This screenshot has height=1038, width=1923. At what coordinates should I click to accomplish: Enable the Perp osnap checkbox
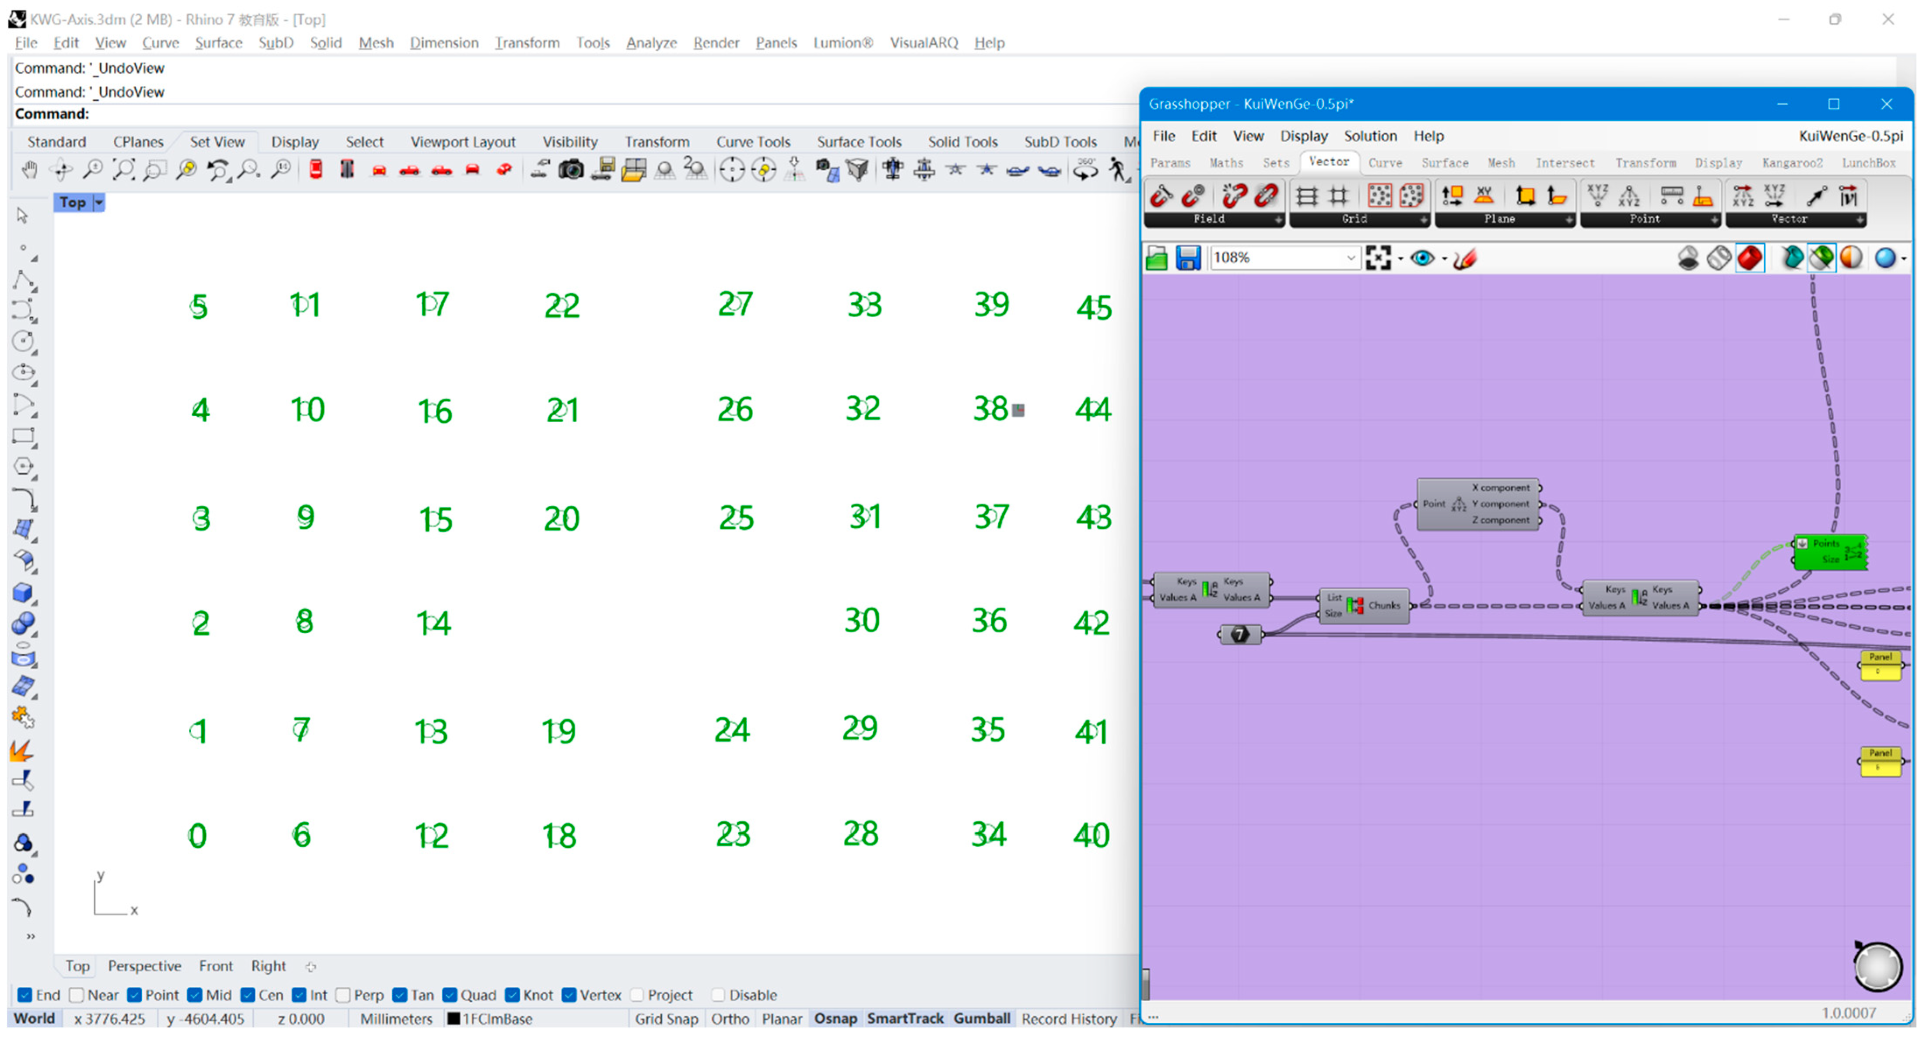click(344, 995)
